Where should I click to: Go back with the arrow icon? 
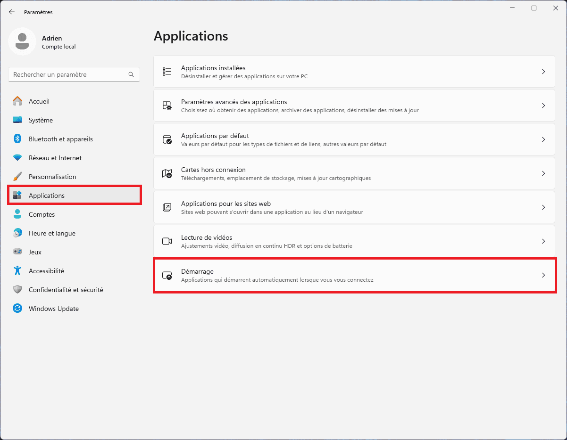(x=12, y=12)
